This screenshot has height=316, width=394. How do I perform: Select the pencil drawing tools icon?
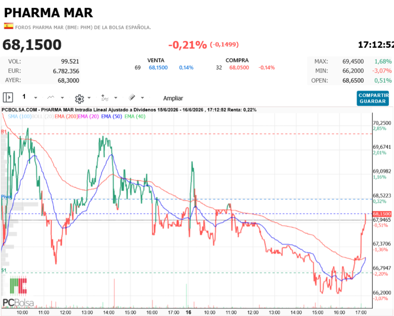pyautogui.click(x=132, y=98)
